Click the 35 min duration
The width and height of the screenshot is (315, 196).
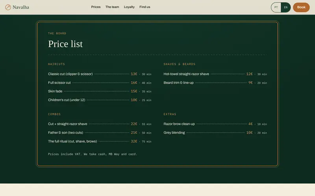(x=146, y=92)
